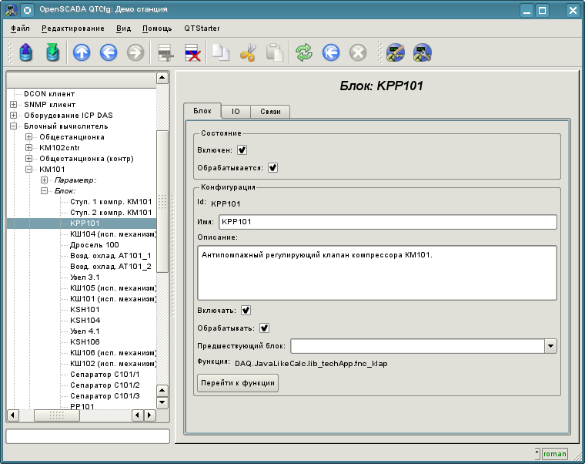Click the save to database icon
585x464 pixels.
tap(52, 52)
